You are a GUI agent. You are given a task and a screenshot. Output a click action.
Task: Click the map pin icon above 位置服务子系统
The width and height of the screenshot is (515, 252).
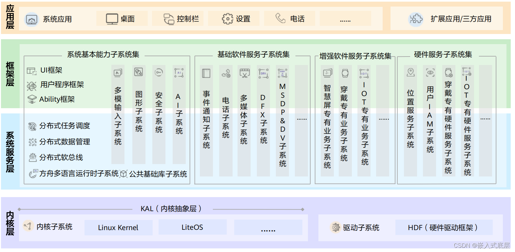click(x=410, y=72)
